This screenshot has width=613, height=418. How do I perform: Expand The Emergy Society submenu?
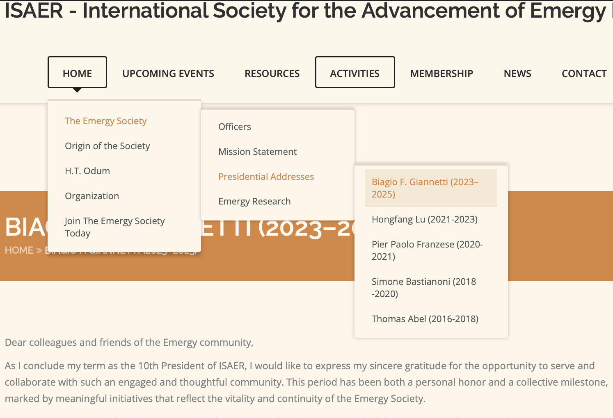point(105,121)
